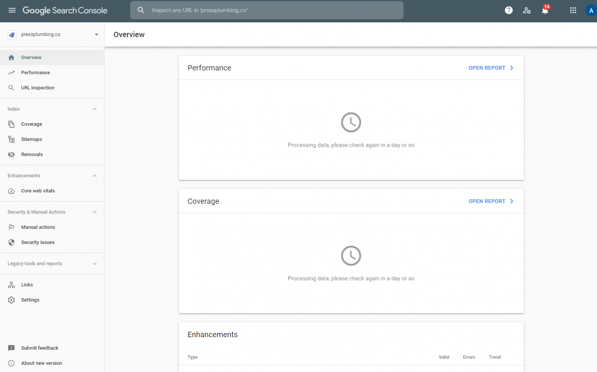Click the Security issues shield icon
This screenshot has height=372, width=597.
[x=12, y=243]
